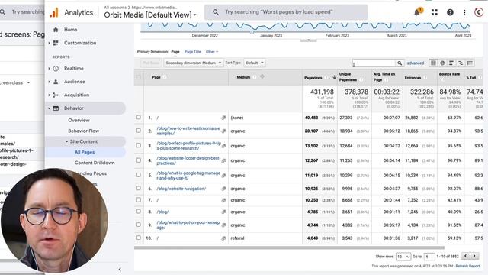
Task: Click the Realtime clock icon
Action: 56,68
